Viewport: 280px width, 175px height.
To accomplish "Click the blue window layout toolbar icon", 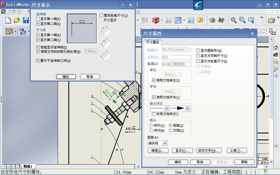I will point(178,20).
